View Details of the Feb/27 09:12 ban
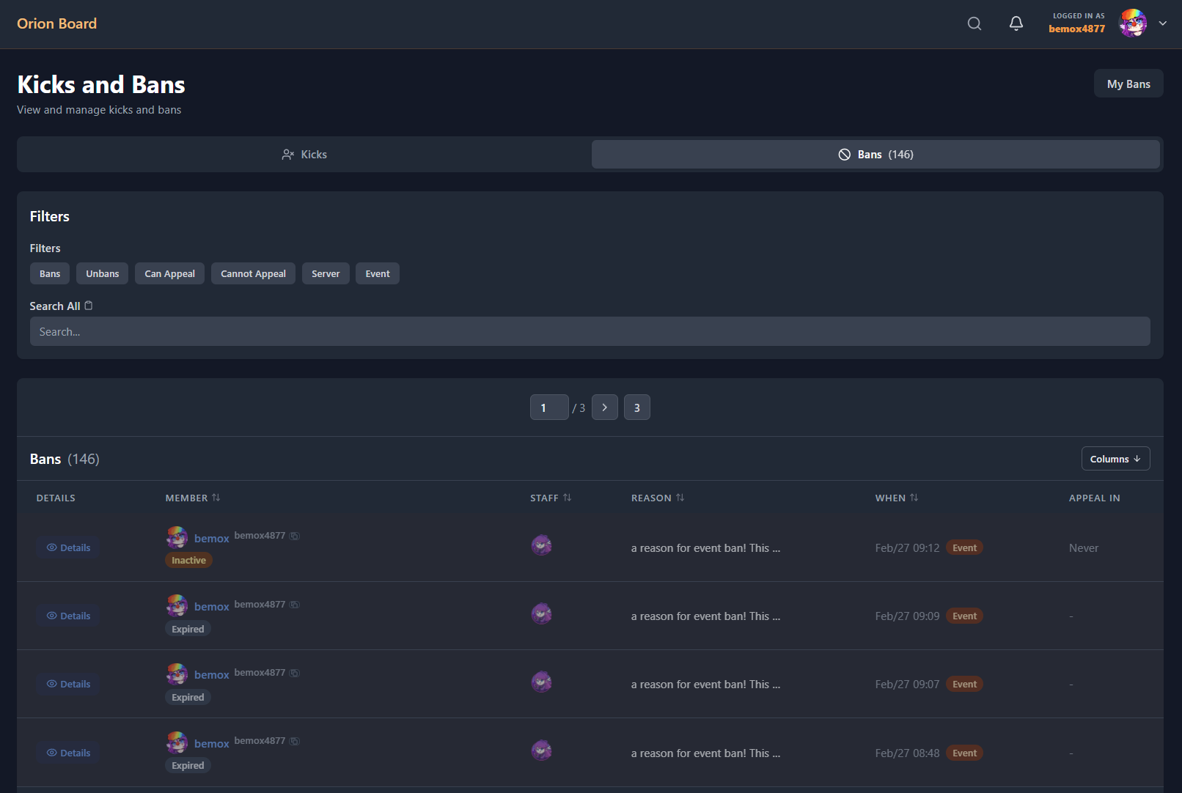The height and width of the screenshot is (793, 1182). [x=68, y=547]
